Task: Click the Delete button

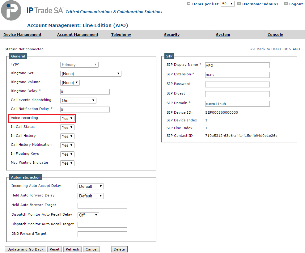Action: 119,249
